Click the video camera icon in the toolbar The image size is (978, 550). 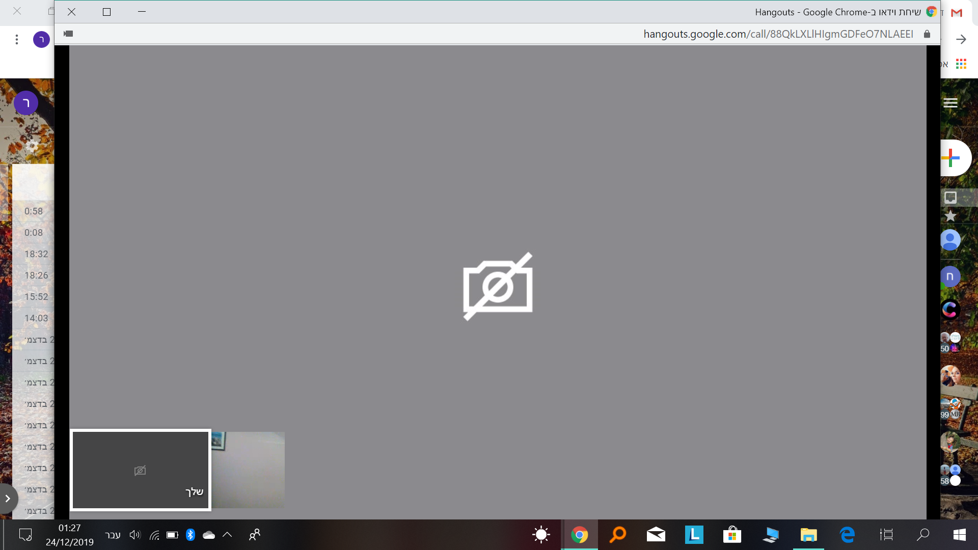(x=69, y=34)
